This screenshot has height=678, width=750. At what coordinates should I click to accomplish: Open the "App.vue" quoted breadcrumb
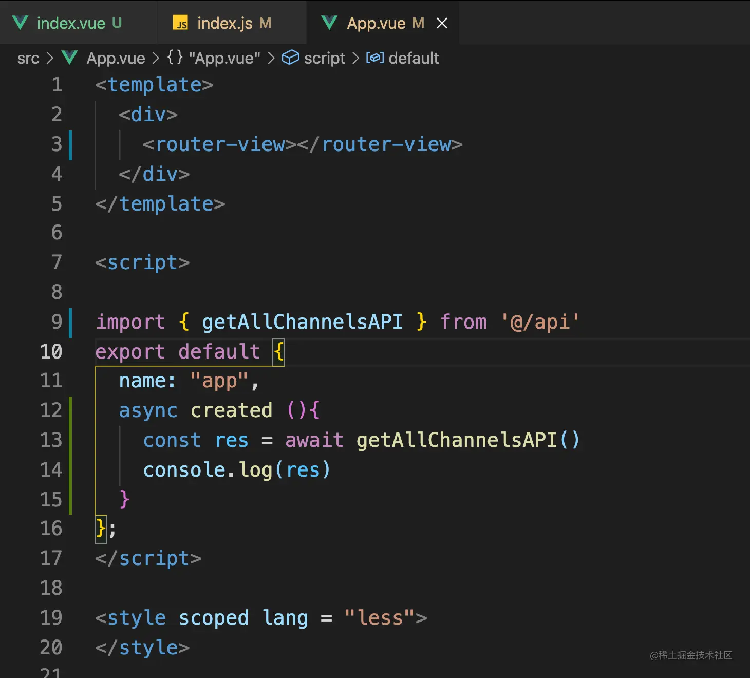click(224, 58)
